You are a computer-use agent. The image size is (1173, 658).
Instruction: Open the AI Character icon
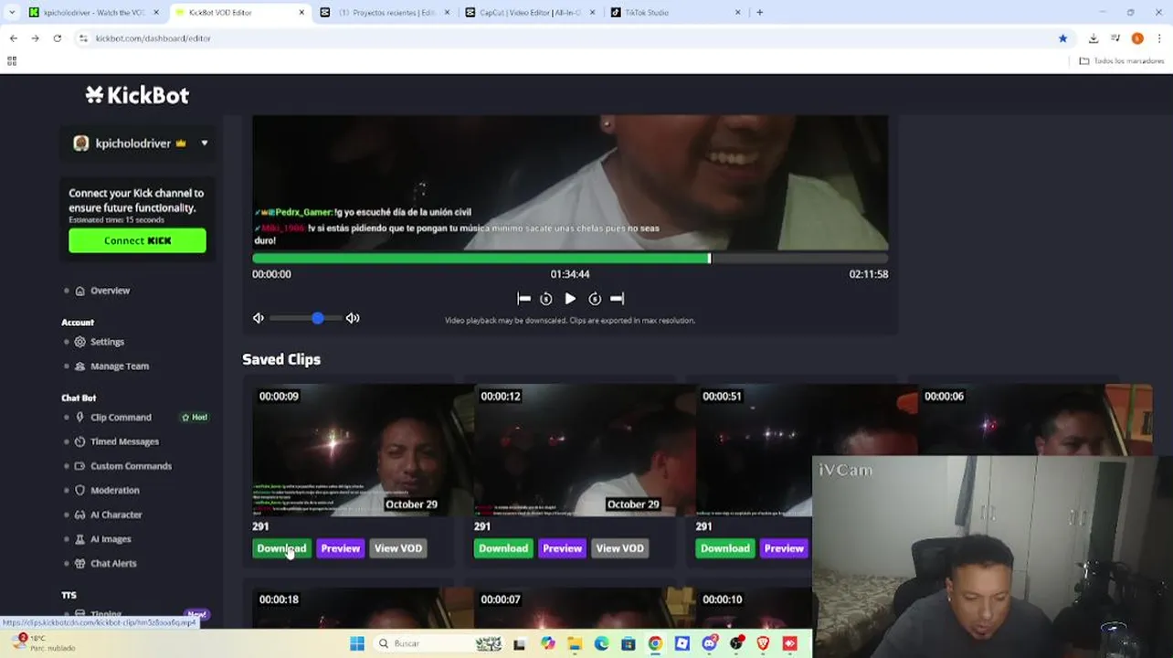tap(80, 515)
